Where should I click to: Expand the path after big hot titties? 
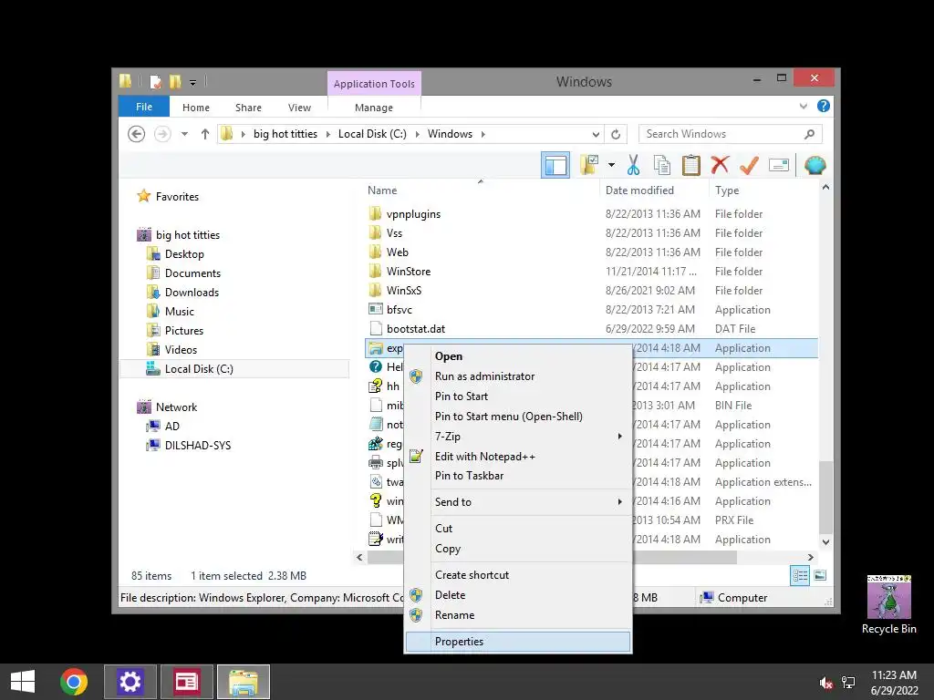328,134
